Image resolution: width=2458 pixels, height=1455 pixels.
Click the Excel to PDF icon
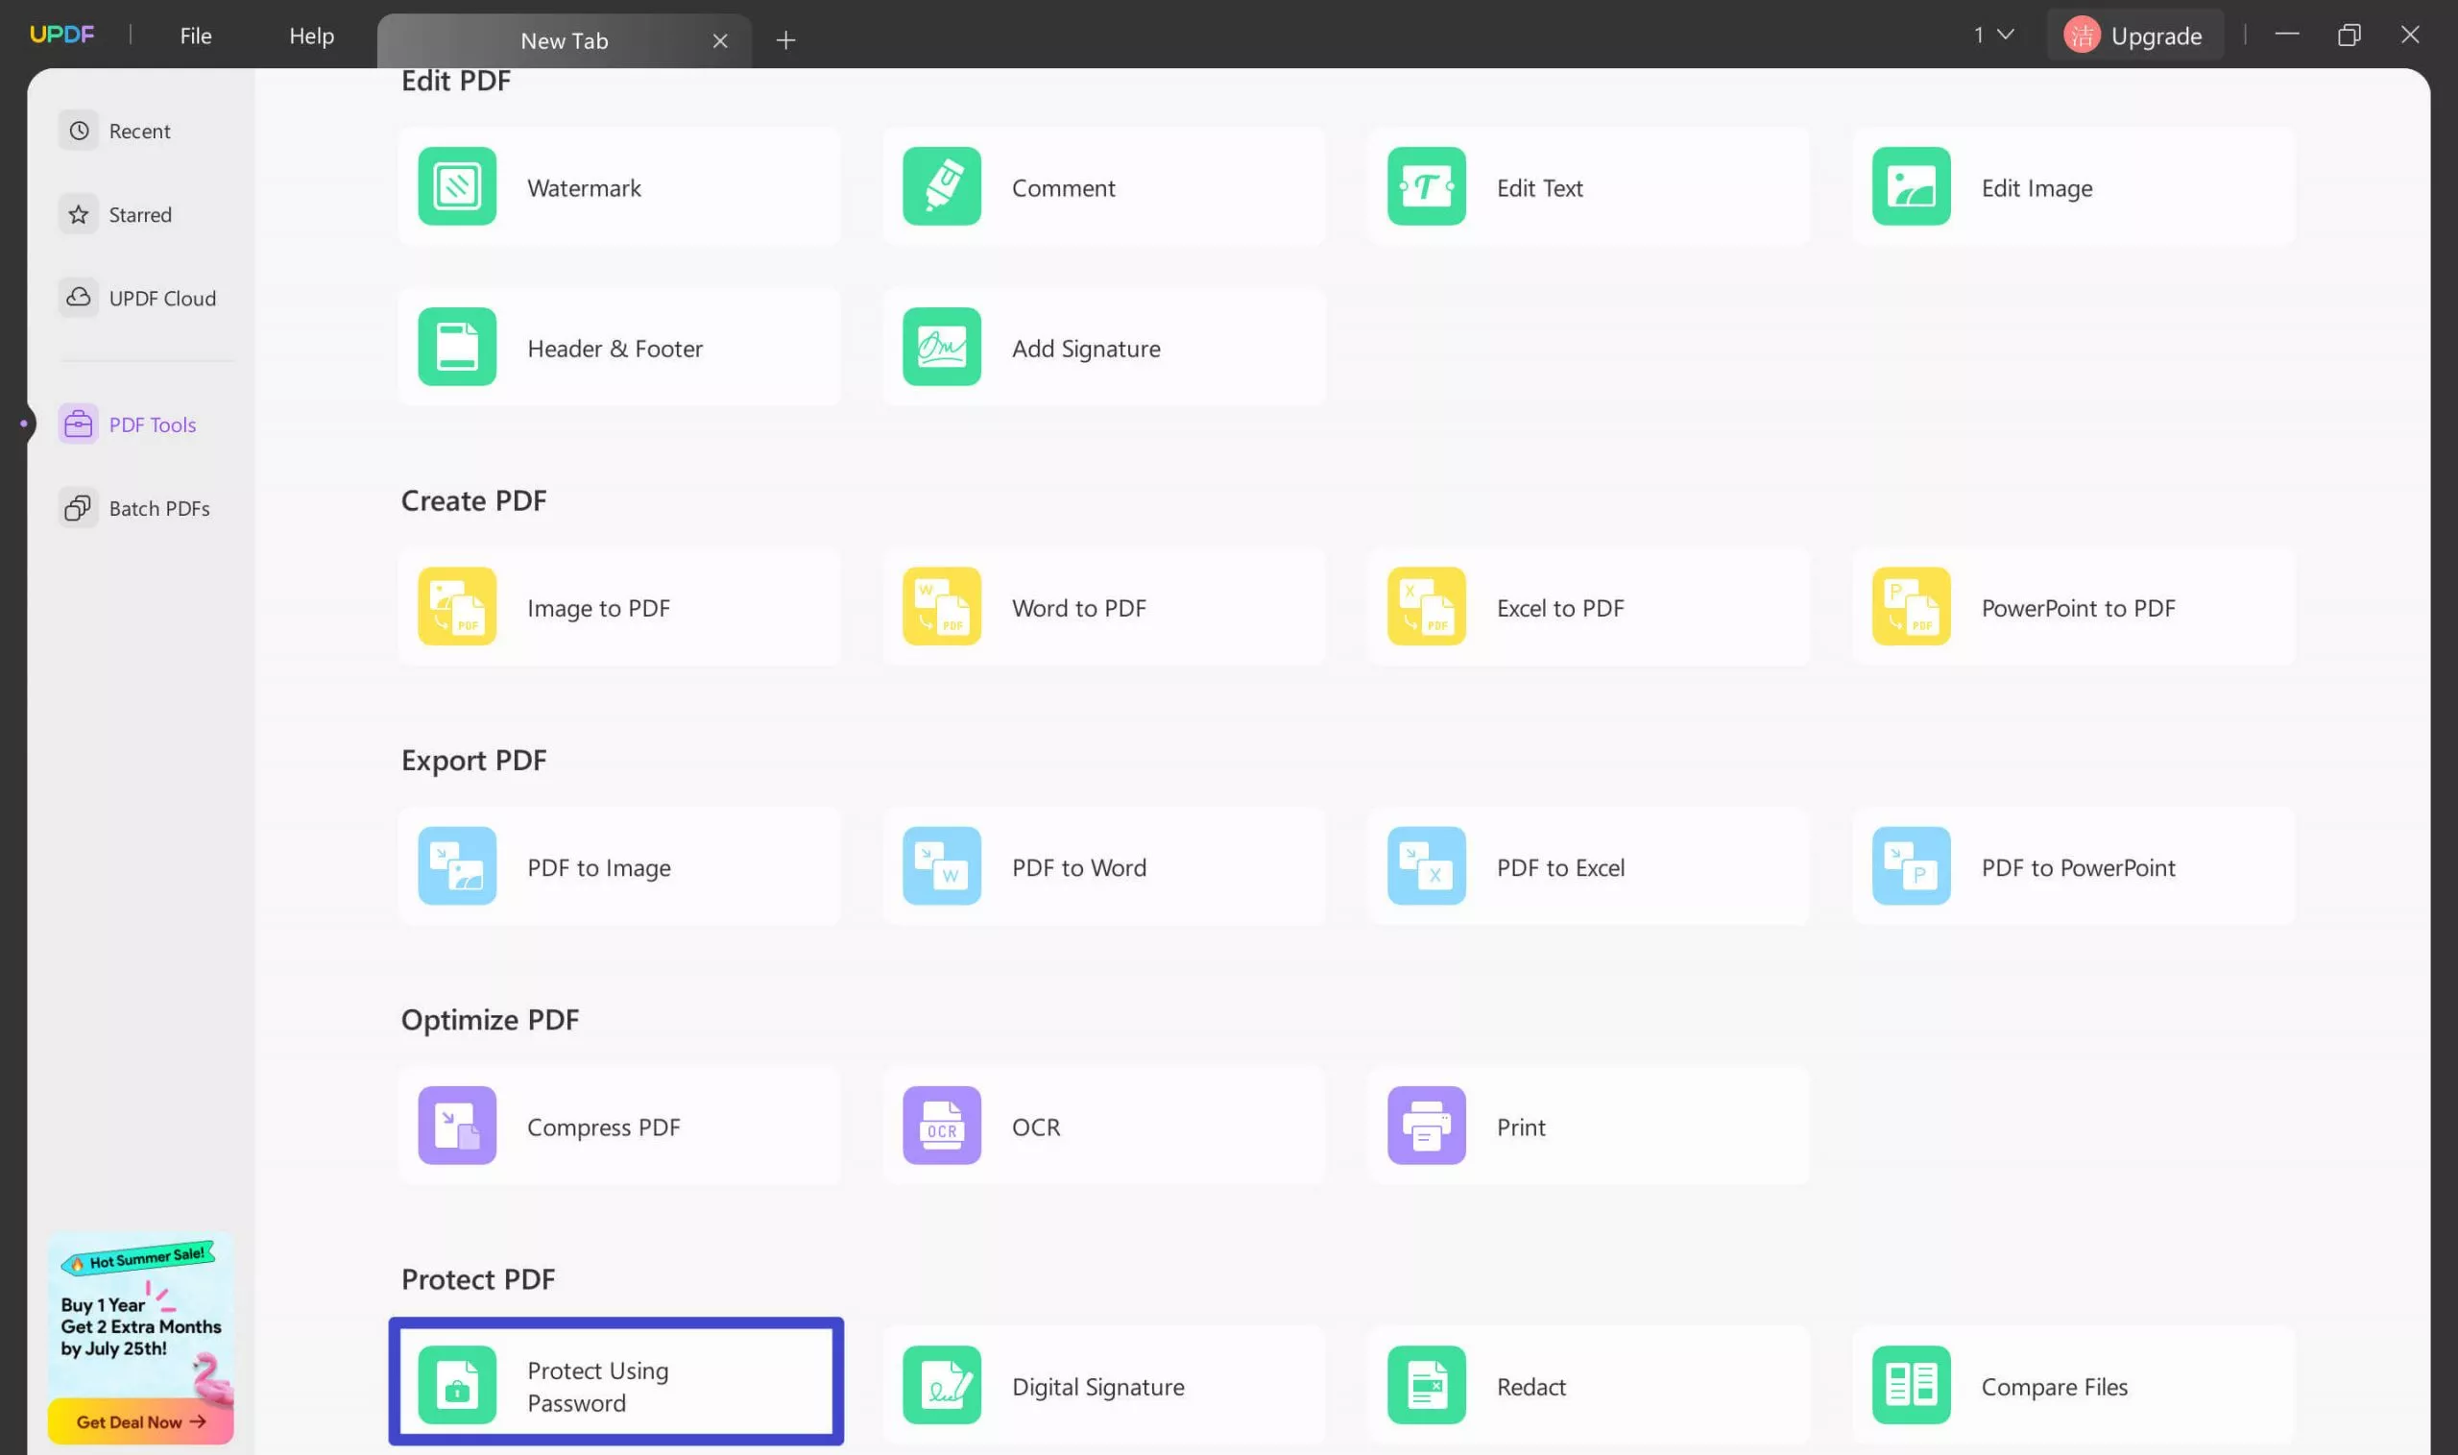[x=1426, y=607]
